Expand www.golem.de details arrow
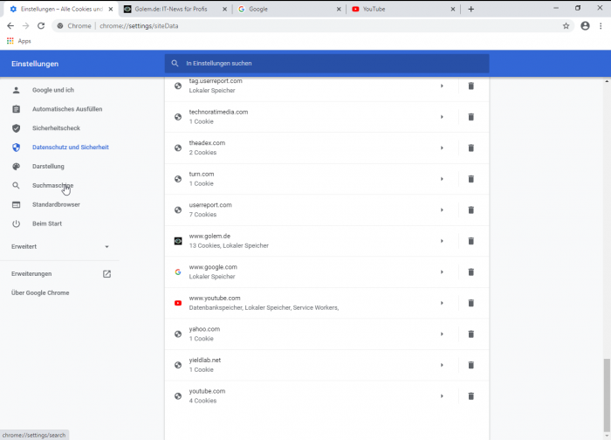The image size is (611, 440). (442, 241)
